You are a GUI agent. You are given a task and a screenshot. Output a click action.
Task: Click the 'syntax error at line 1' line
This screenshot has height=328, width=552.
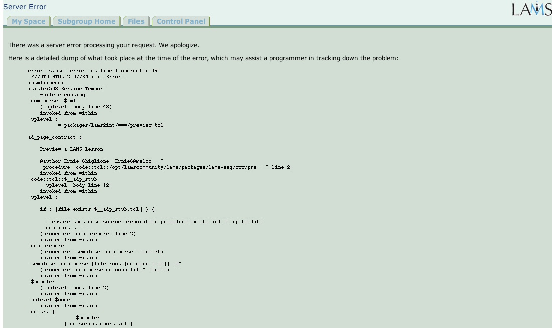[92, 71]
